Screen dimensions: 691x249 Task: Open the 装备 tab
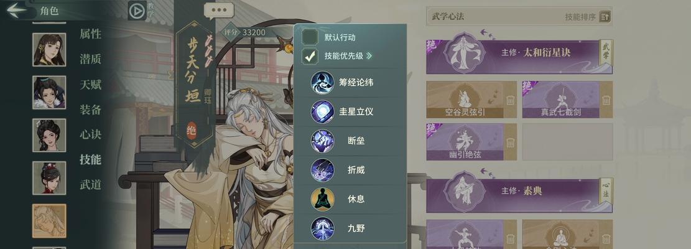(90, 110)
